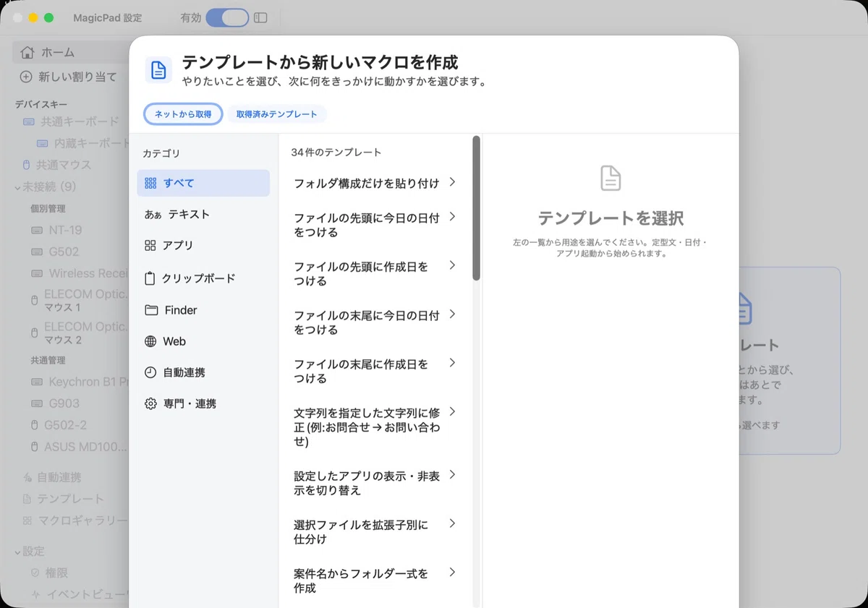Viewport: 868px width, 608px height.
Task: Select the すべて category
Action: tap(203, 183)
